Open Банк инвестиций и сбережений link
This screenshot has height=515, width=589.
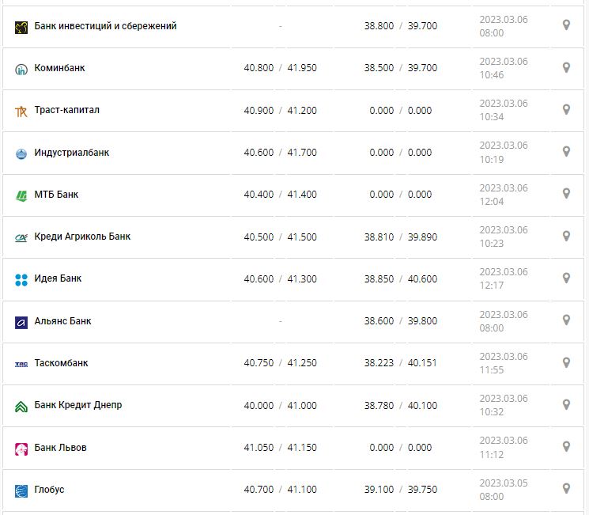(105, 26)
